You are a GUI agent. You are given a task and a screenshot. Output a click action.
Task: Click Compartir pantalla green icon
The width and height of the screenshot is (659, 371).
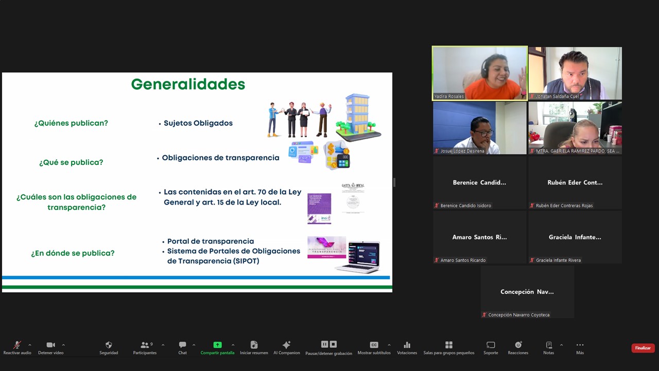click(217, 345)
